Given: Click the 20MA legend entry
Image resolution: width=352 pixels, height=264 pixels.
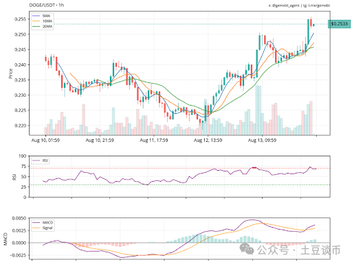Looking at the screenshot, I should (43, 27).
